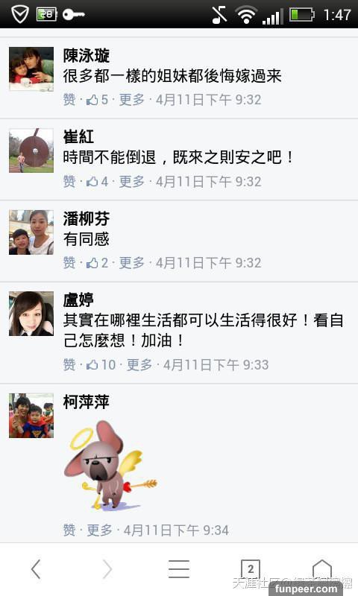Open 盧婷's profile name link
Viewport: 358px width, 596px height.
(x=78, y=300)
